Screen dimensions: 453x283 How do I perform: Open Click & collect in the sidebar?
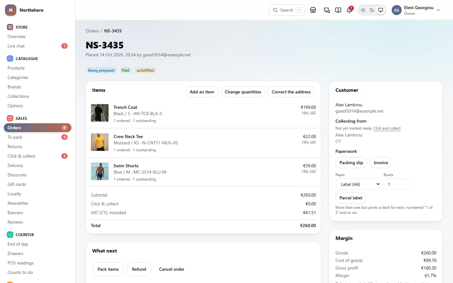pos(37,156)
